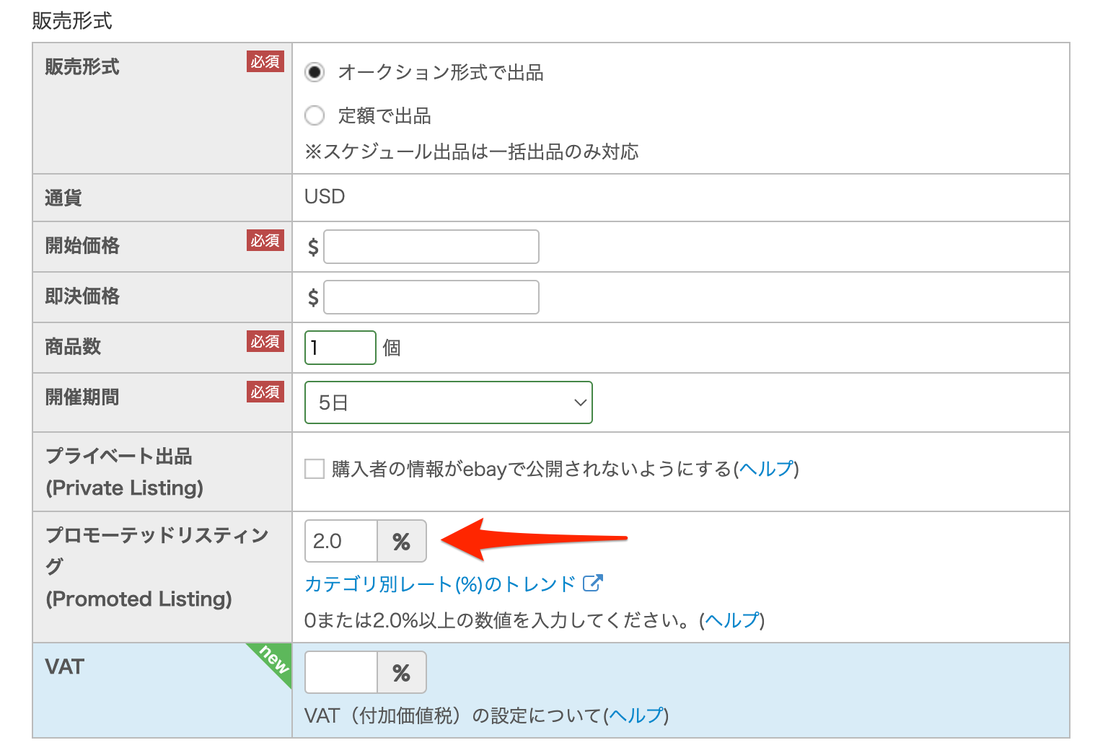Screen dimensions: 1108x753
Task: Click the % addon beside VAT field
Action: click(x=402, y=672)
